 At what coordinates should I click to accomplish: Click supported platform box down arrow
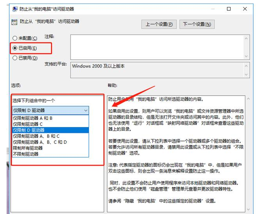tap(246, 74)
